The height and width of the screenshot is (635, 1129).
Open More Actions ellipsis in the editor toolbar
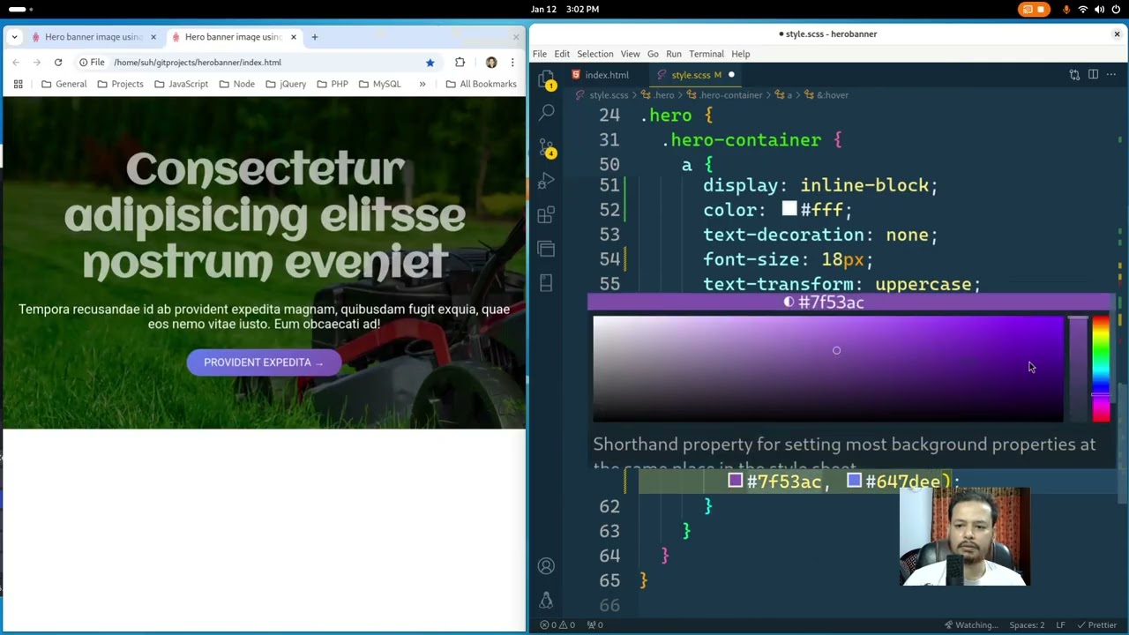tap(1111, 75)
